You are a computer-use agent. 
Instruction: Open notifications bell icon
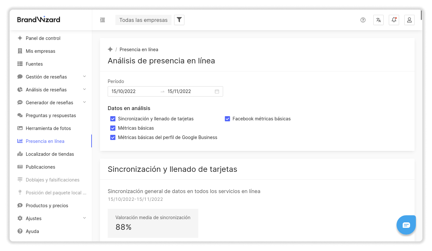pos(394,20)
